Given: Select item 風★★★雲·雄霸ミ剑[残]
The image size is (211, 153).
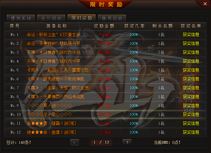Looking at the screenshot, I should click(51, 123).
